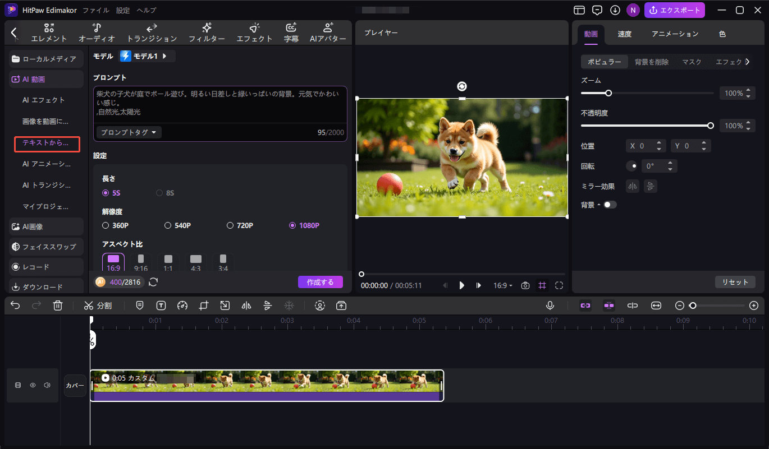The image size is (769, 449).
Task: Open the face/portrait circle tool in timeline toolbar
Action: 320,305
